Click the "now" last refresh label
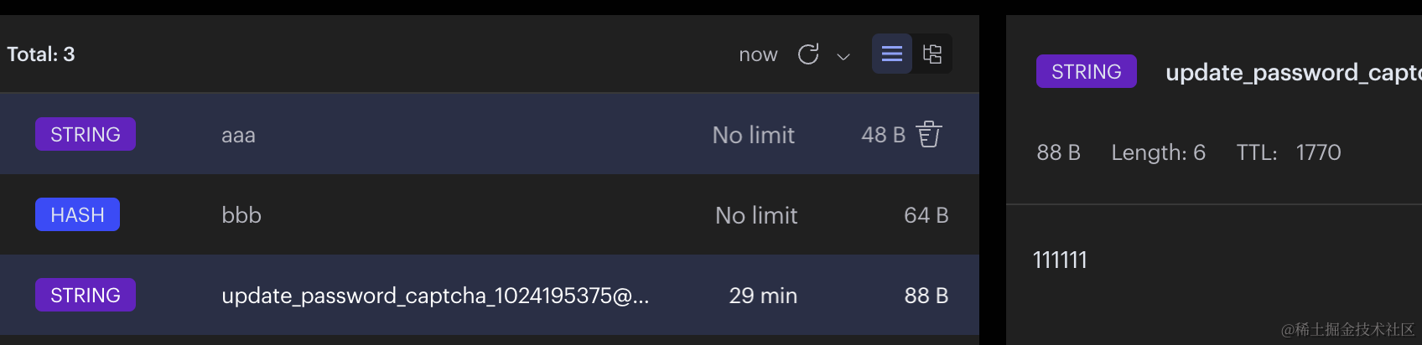 (758, 54)
